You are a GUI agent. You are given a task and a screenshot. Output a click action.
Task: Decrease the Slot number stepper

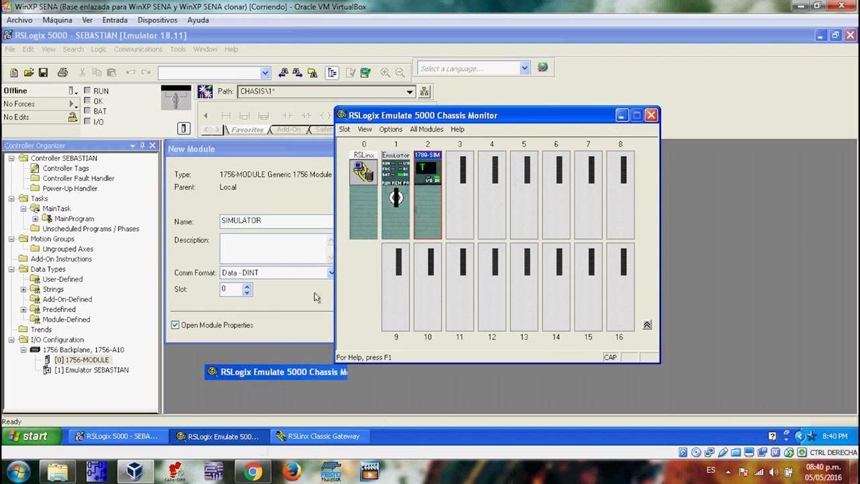247,292
